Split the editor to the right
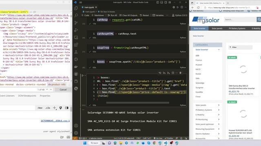The width and height of the screenshot is (261, 146). click(x=182, y=7)
